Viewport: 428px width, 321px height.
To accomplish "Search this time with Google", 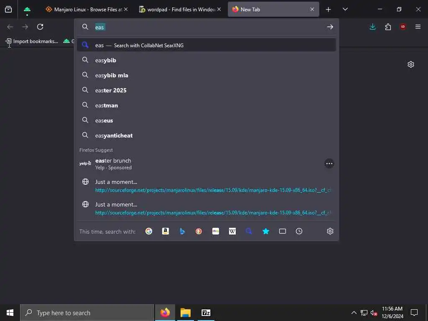I will (149, 231).
